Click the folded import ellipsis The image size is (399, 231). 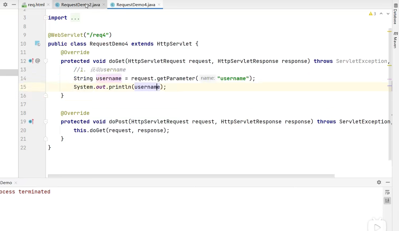(75, 18)
